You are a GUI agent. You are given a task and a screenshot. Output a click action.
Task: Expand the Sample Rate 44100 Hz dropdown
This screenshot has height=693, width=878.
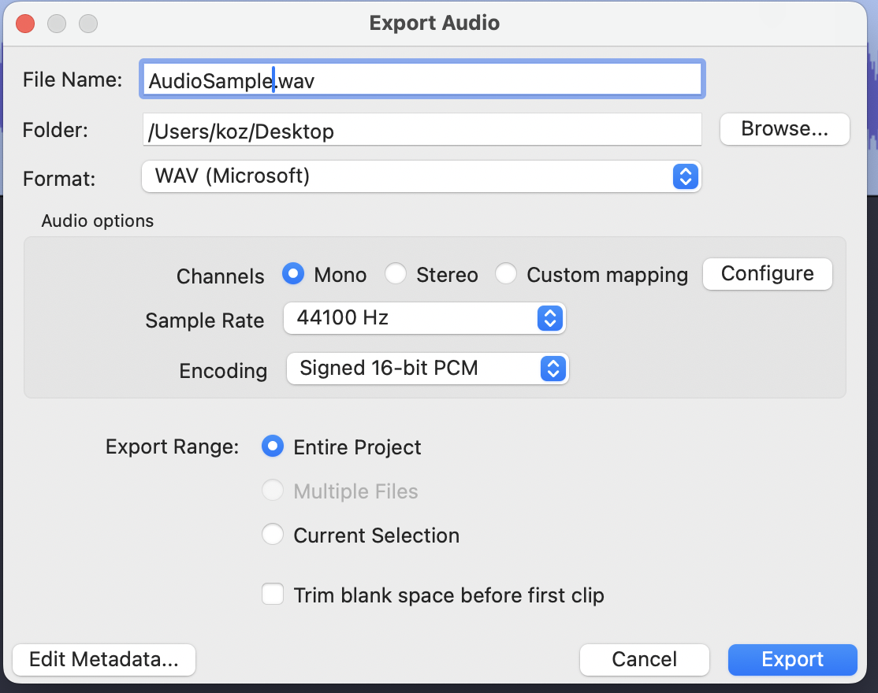pyautogui.click(x=424, y=318)
